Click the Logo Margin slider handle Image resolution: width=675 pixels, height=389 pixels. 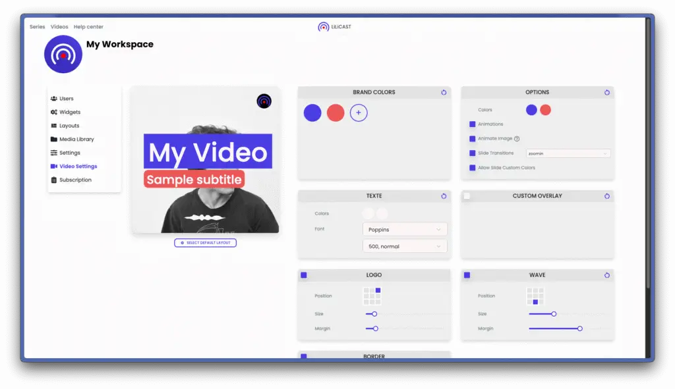[375, 329]
